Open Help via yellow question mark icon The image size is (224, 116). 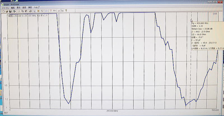tap(66, 11)
